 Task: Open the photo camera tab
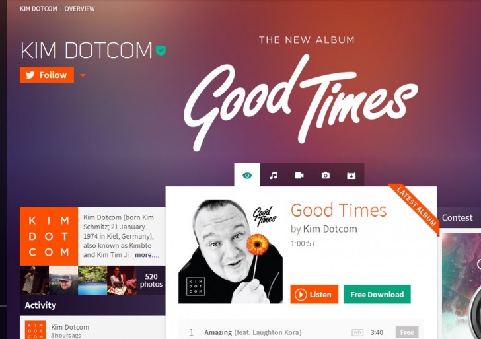click(x=326, y=176)
